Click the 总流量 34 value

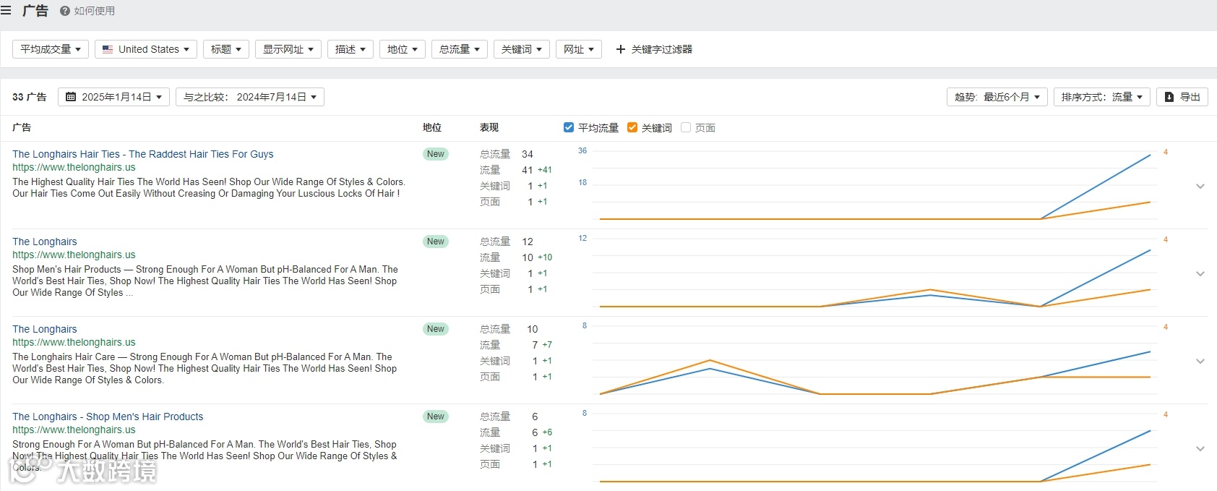528,154
